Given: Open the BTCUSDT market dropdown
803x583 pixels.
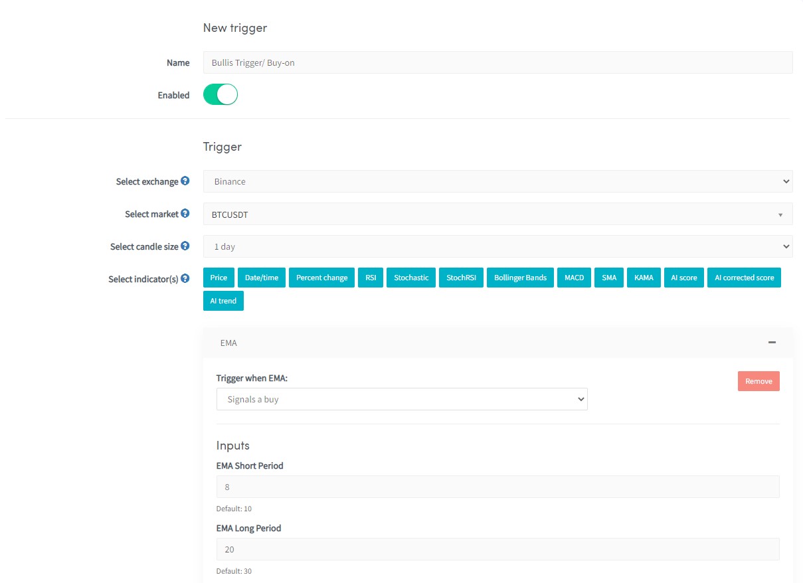Looking at the screenshot, I should (x=497, y=214).
